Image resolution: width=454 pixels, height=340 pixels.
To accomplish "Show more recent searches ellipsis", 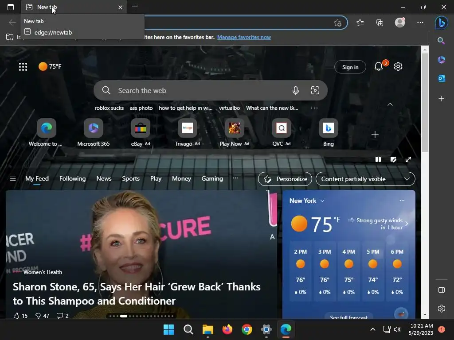I will tap(314, 108).
